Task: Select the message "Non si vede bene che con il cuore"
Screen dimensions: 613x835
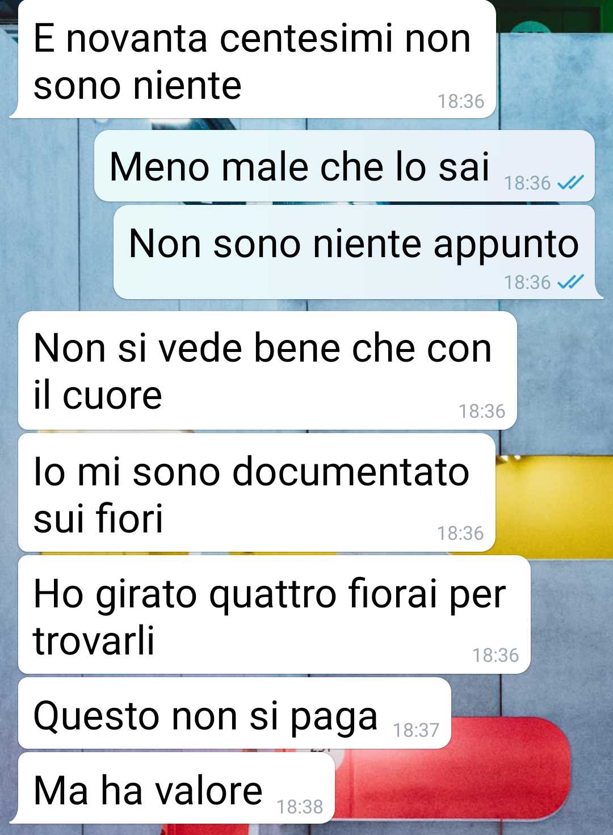Action: [267, 371]
